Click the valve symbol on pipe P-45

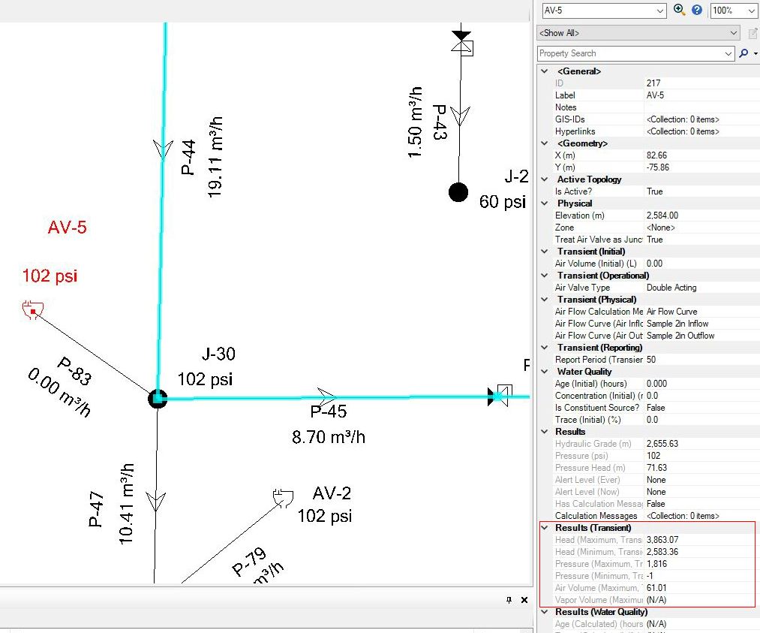click(500, 395)
